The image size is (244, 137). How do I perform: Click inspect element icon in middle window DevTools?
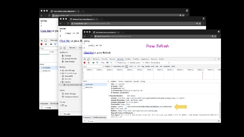click(61, 48)
